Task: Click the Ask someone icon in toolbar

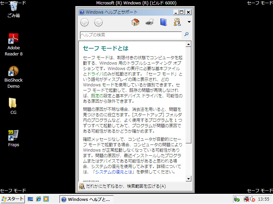Action: [x=177, y=22]
